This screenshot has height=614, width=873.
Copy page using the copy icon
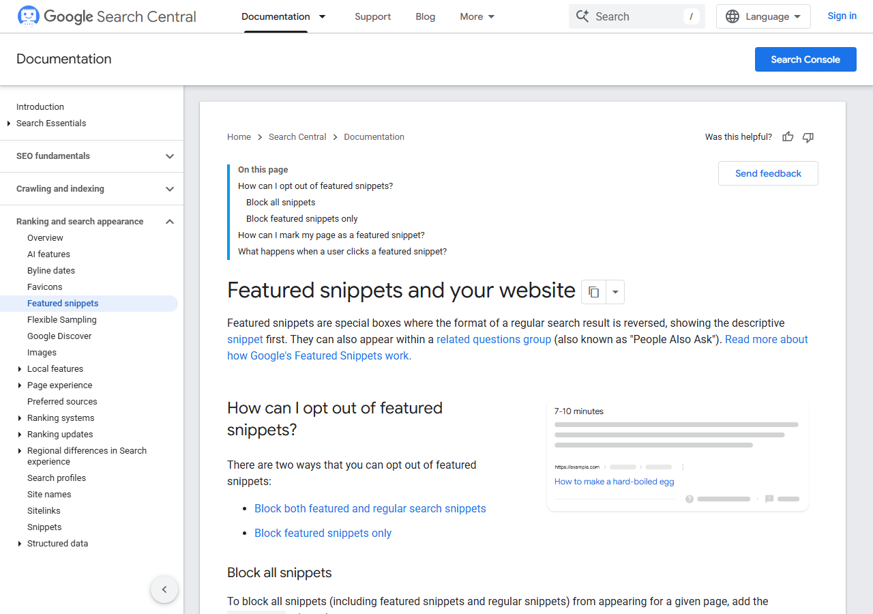(593, 292)
